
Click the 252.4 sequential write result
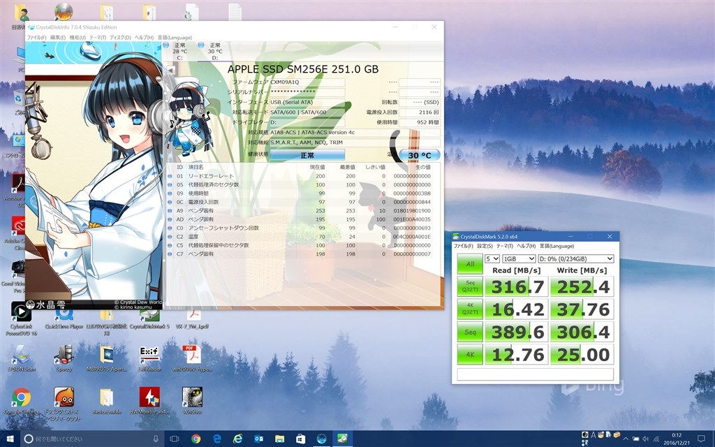coord(582,286)
